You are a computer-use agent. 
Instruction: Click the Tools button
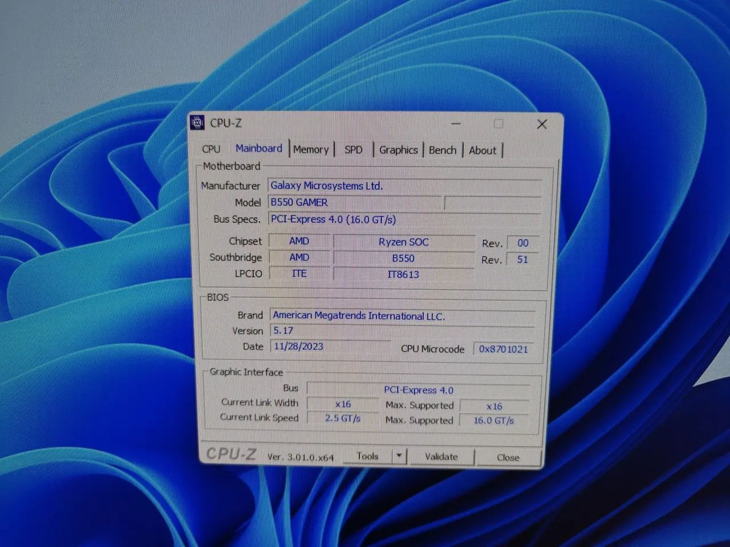coord(368,456)
